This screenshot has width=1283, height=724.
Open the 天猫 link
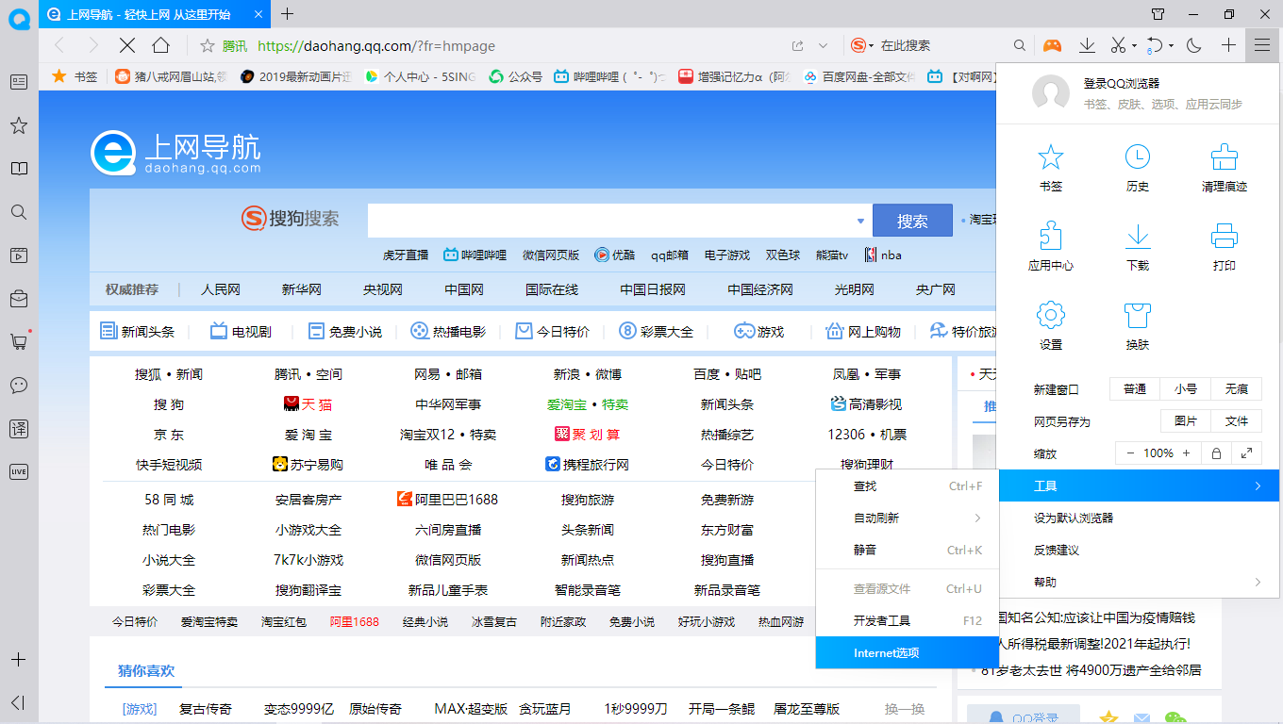click(x=308, y=404)
